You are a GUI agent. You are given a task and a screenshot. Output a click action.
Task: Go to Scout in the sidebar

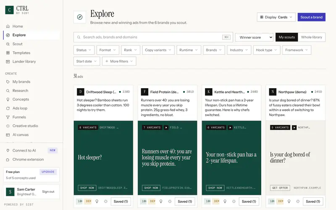(x=31, y=44)
